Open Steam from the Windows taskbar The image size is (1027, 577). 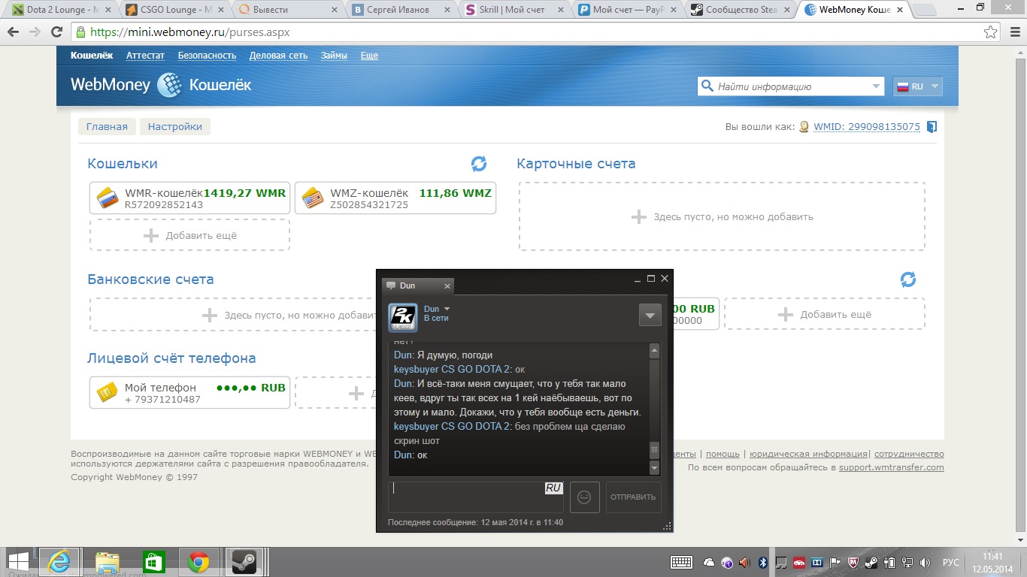click(x=243, y=562)
